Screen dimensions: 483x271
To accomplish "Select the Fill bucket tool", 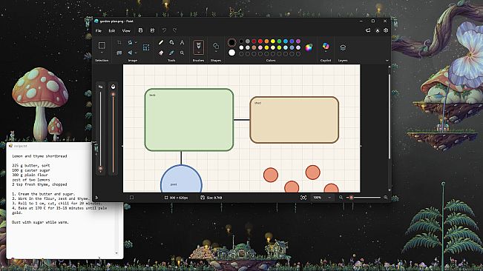I will (171, 42).
